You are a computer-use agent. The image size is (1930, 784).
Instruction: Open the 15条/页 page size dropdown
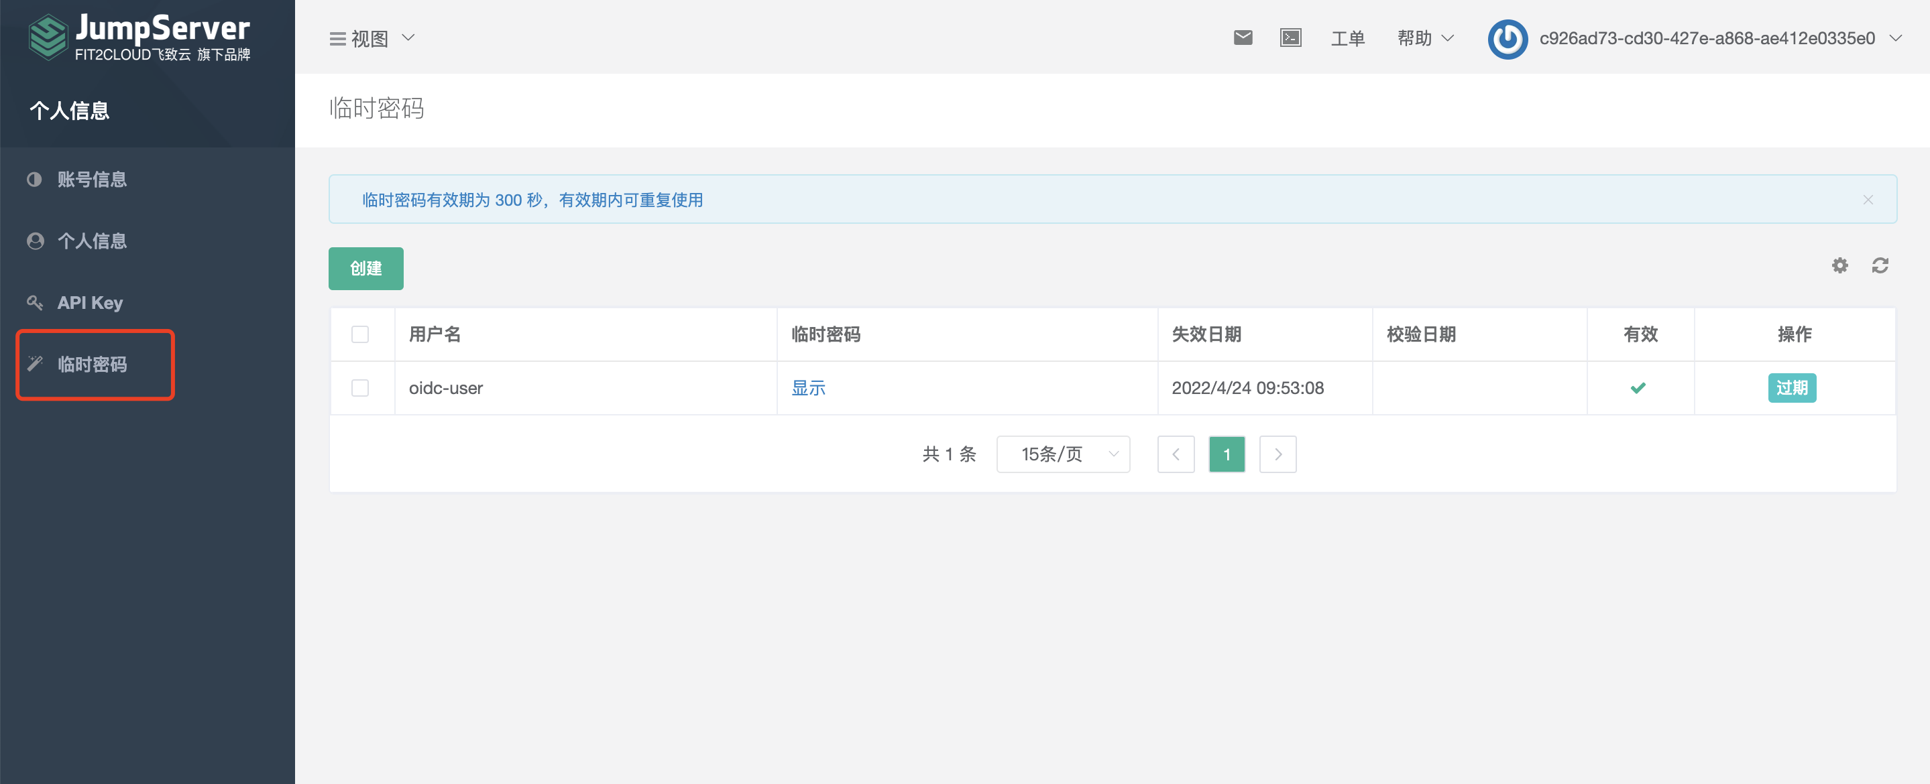pos(1062,454)
